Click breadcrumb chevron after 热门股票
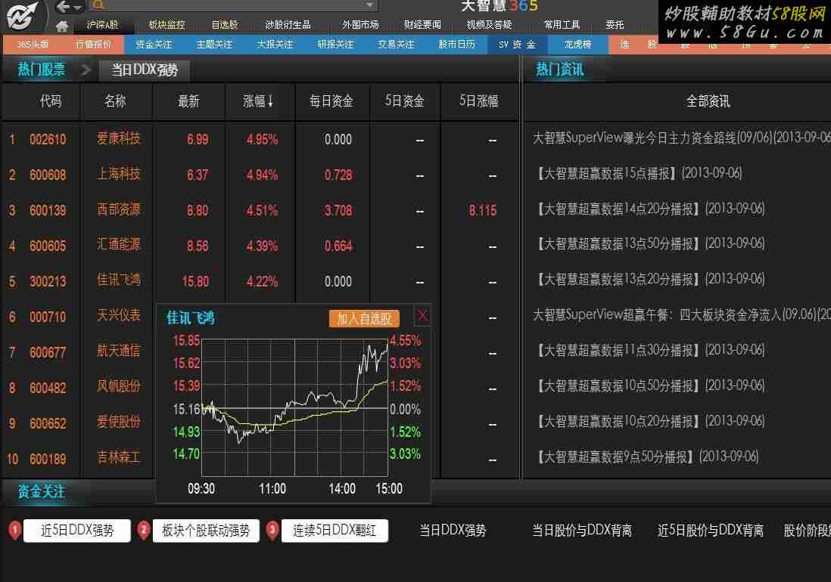Image resolution: width=831 pixels, height=582 pixels. click(x=86, y=70)
